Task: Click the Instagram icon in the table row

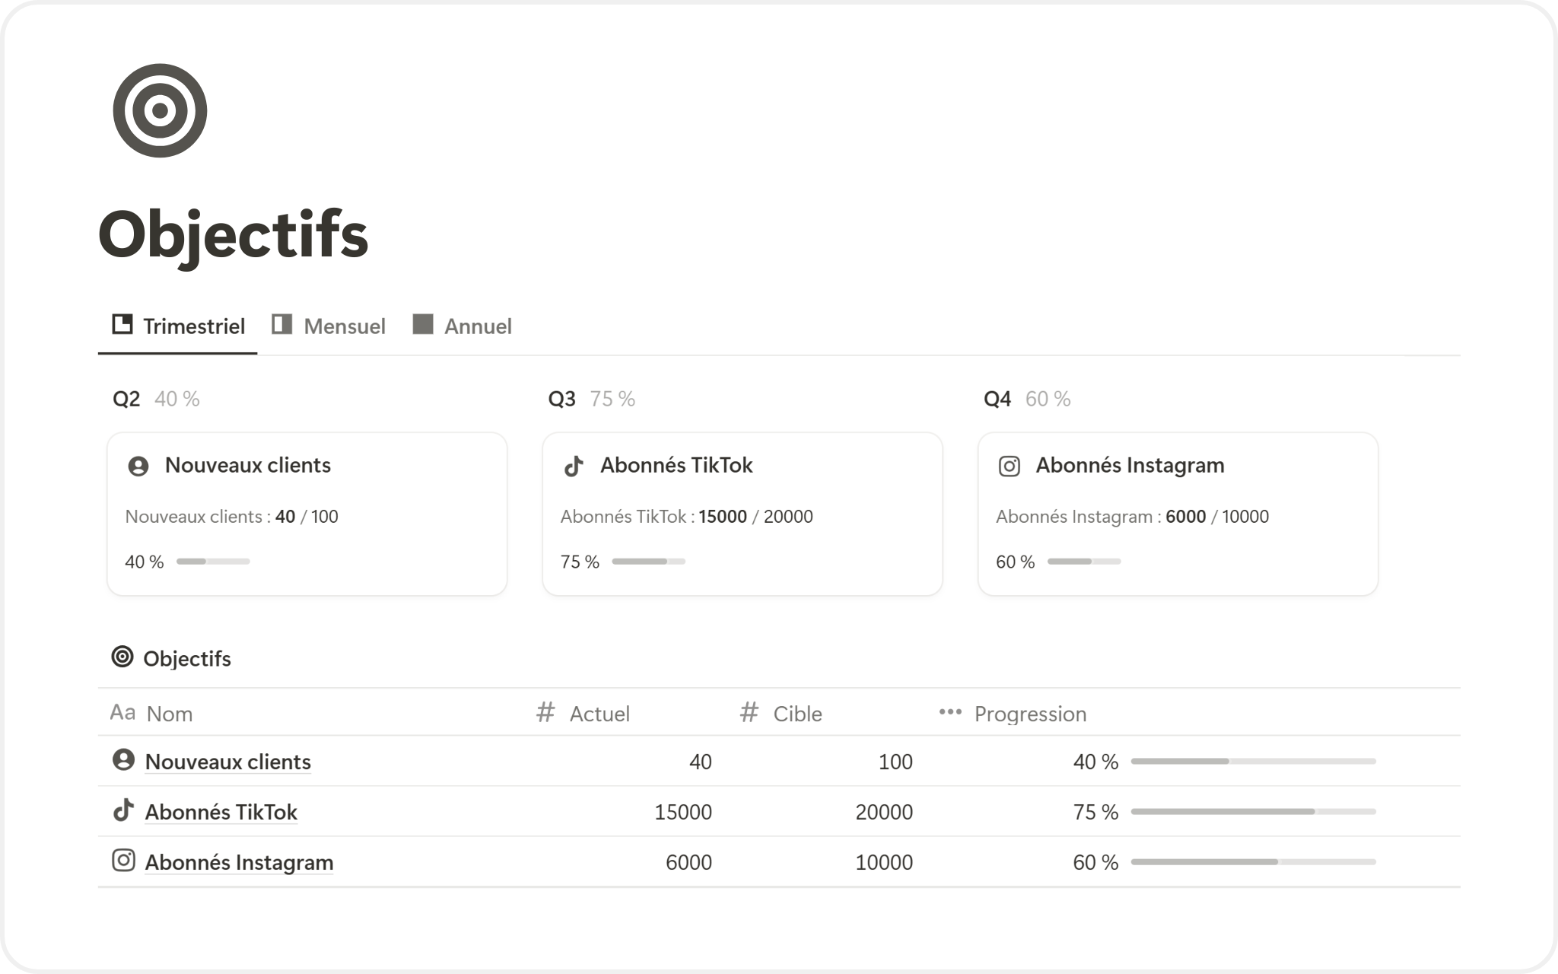Action: click(123, 861)
